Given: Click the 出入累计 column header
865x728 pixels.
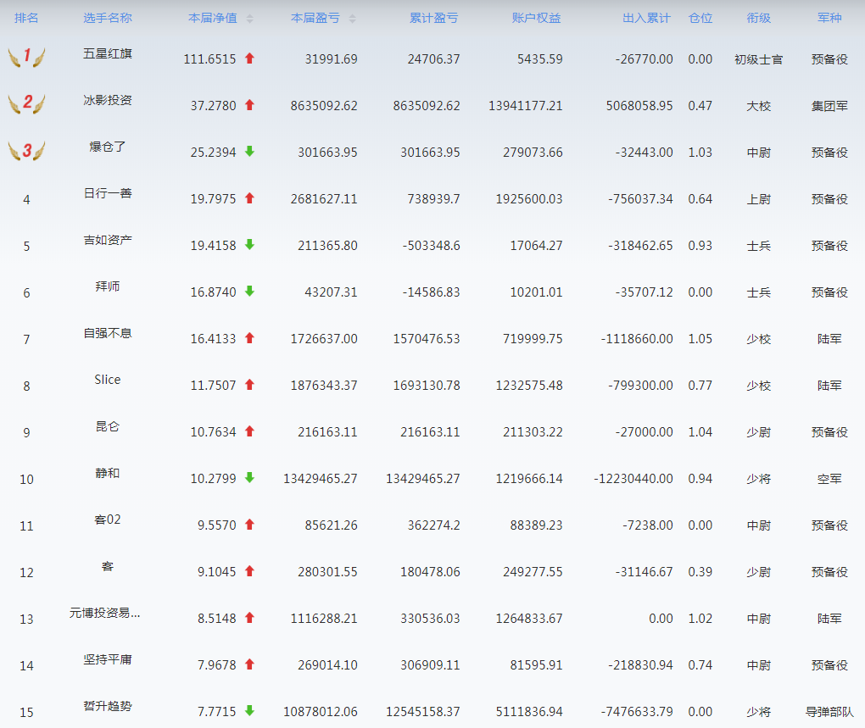Looking at the screenshot, I should (646, 18).
